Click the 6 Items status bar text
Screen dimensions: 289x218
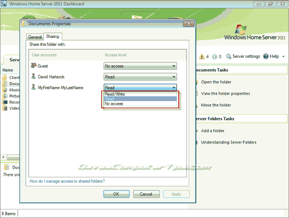point(9,213)
